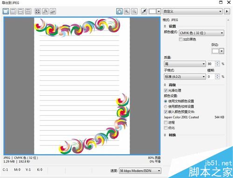Switch to two horizontal previews layout
Screen dimensions: 233x178
[x=21, y=11]
